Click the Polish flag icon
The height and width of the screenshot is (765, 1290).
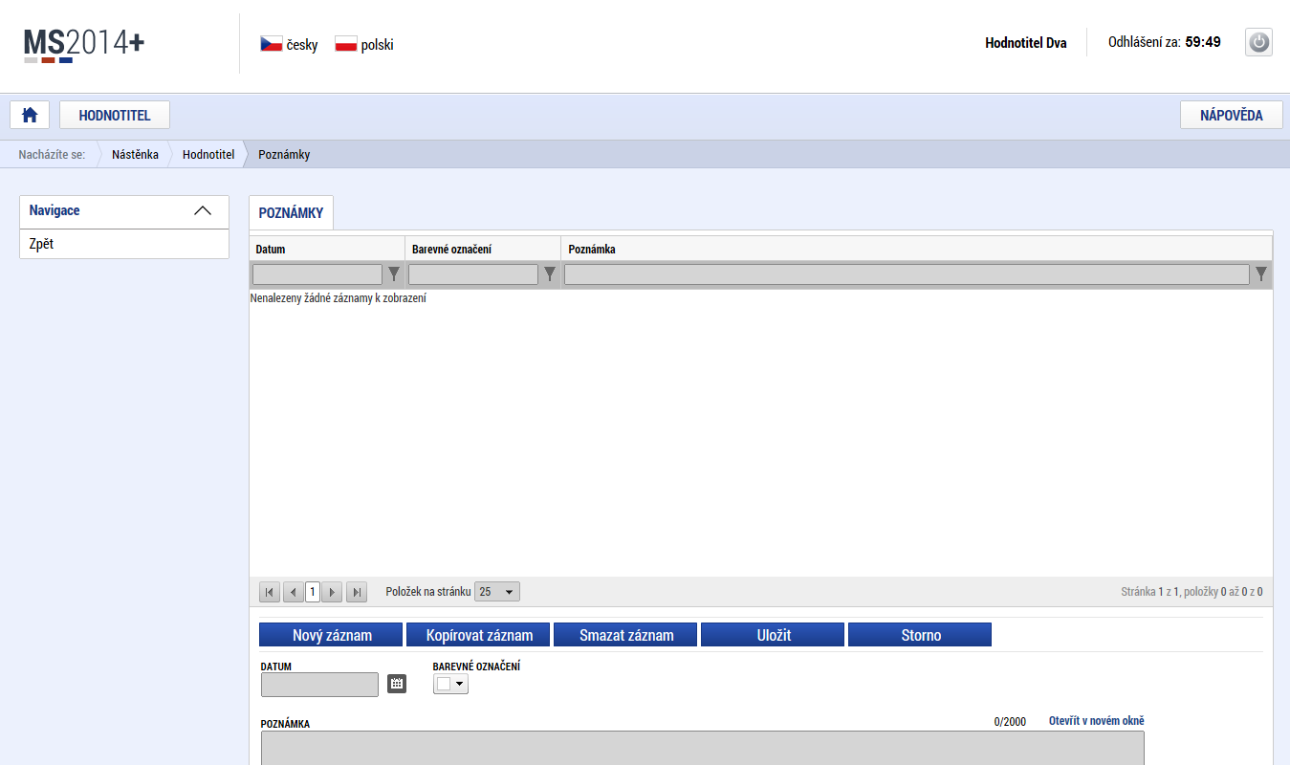pyautogui.click(x=346, y=44)
